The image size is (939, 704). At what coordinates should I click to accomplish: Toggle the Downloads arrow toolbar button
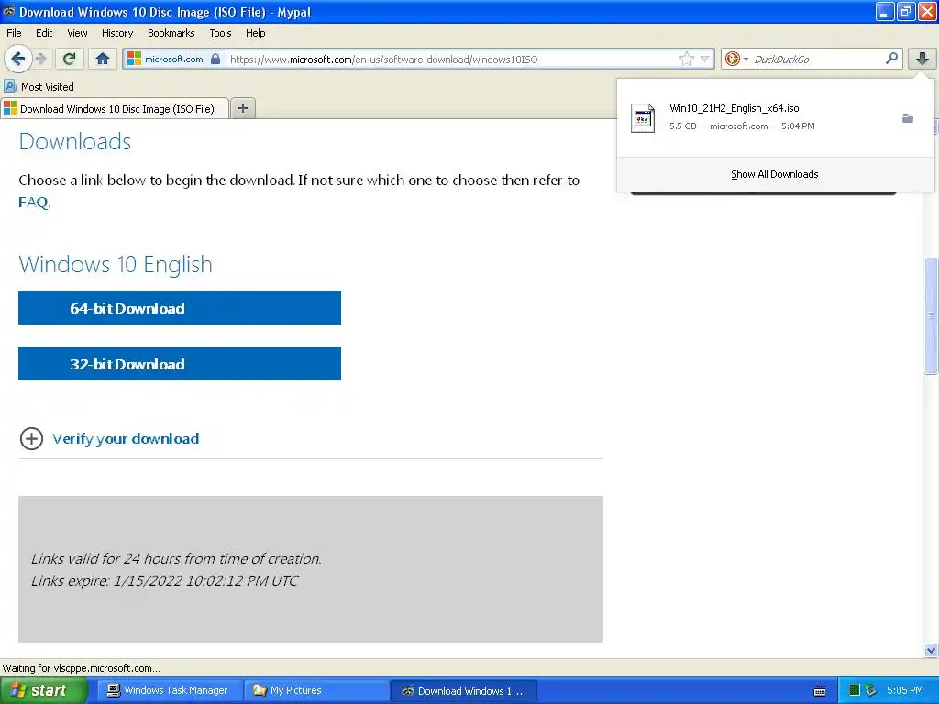pos(922,59)
